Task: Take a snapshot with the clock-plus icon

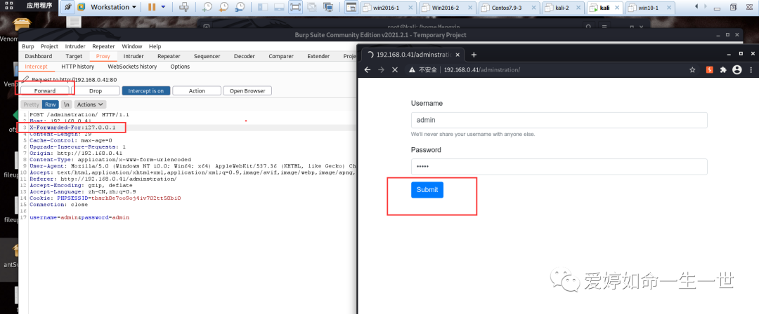Action: tap(207, 7)
